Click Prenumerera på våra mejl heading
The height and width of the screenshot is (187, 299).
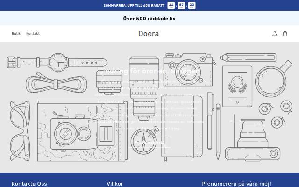coord(236,184)
